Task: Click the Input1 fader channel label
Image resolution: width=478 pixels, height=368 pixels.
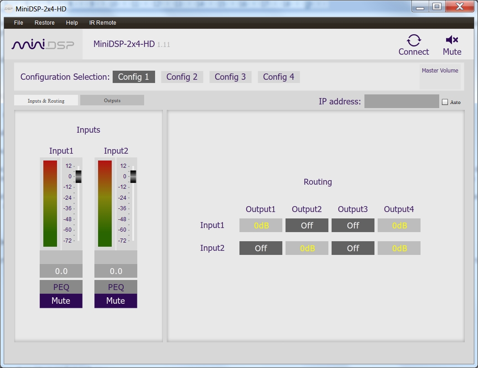Action: pos(61,151)
